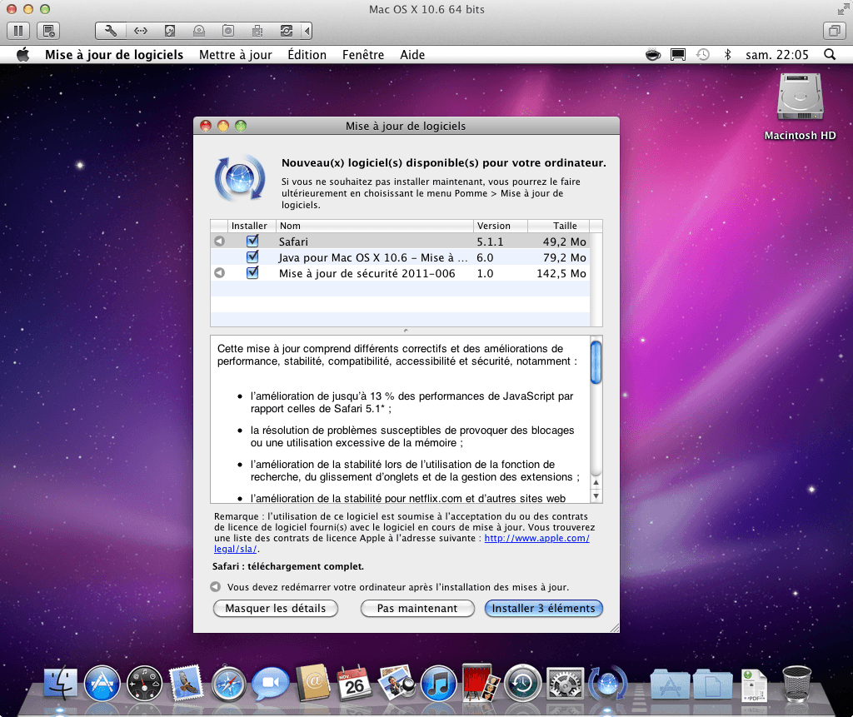Image resolution: width=853 pixels, height=717 pixels.
Task: Click the split pane divider handle
Action: [406, 331]
